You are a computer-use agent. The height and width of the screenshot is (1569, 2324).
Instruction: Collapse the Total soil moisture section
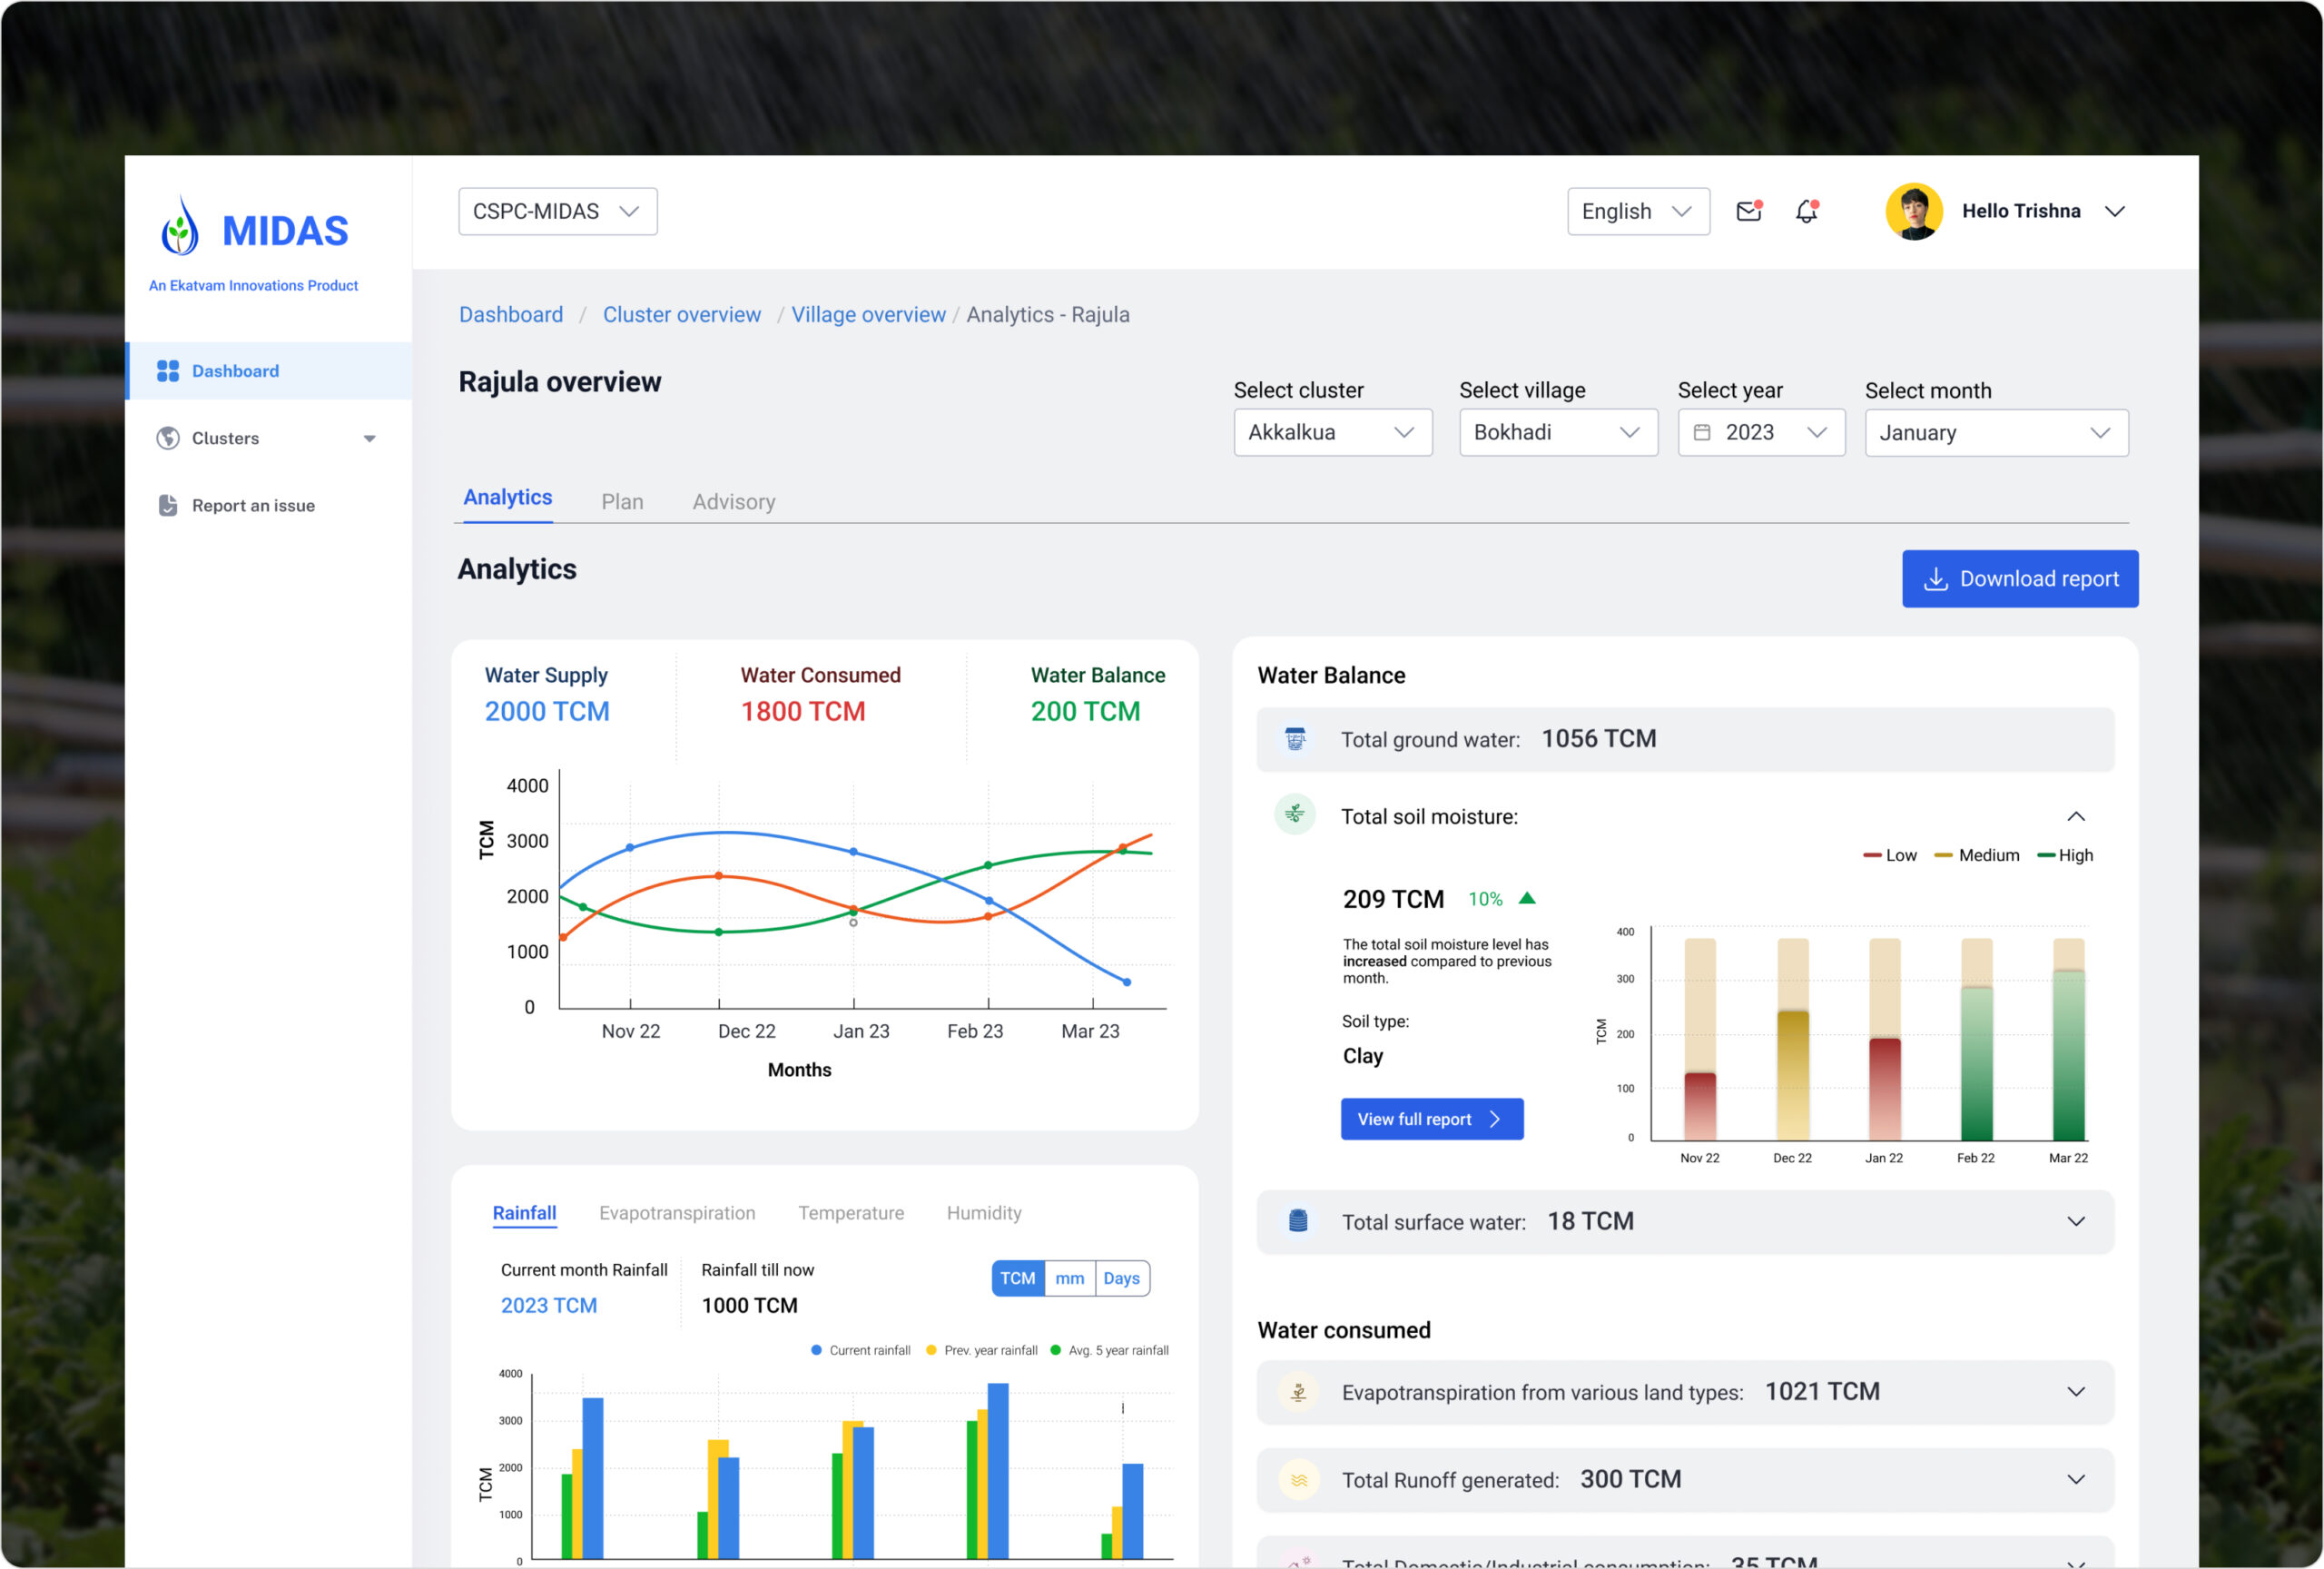click(2075, 817)
